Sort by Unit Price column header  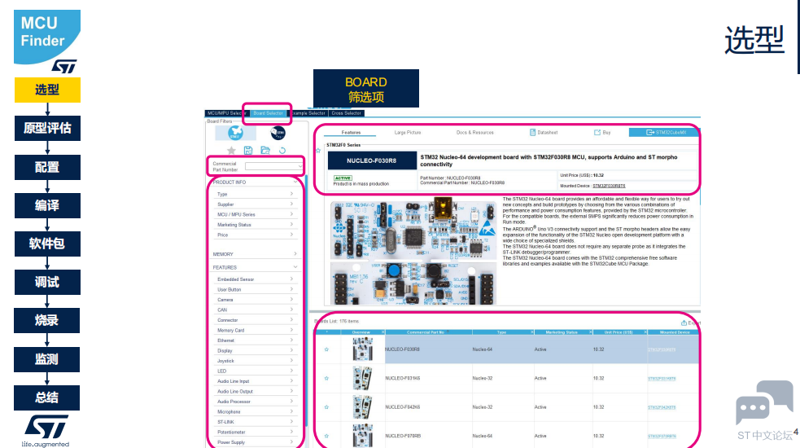click(619, 332)
